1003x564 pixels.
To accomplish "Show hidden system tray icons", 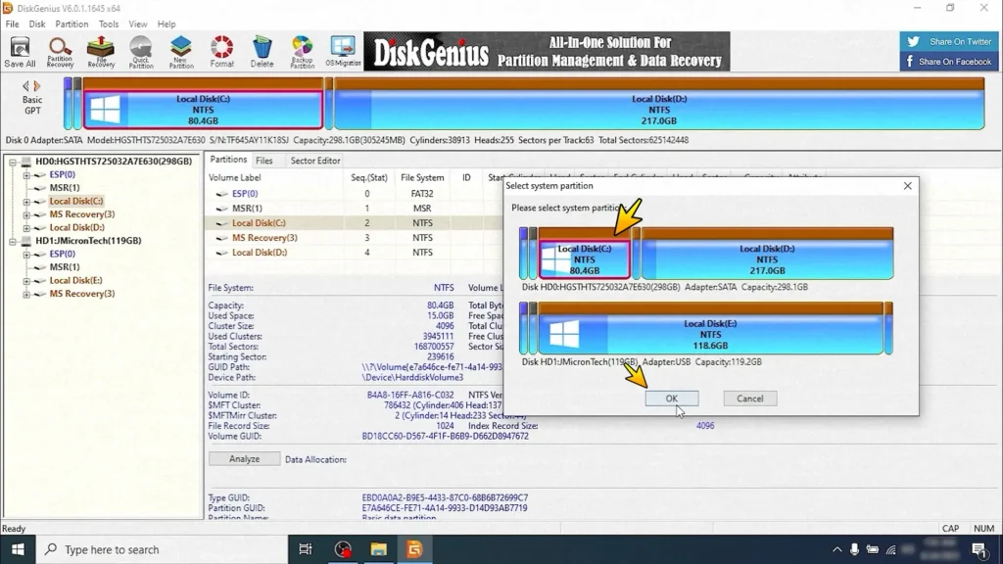I will (836, 549).
